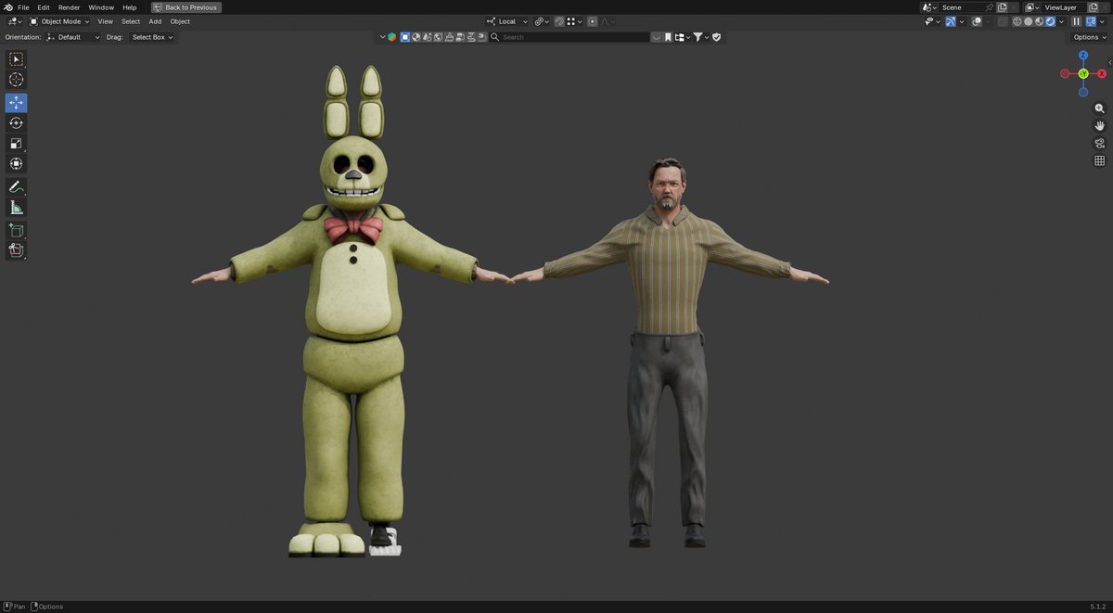
Task: Toggle snapping magnet
Action: pyautogui.click(x=558, y=21)
